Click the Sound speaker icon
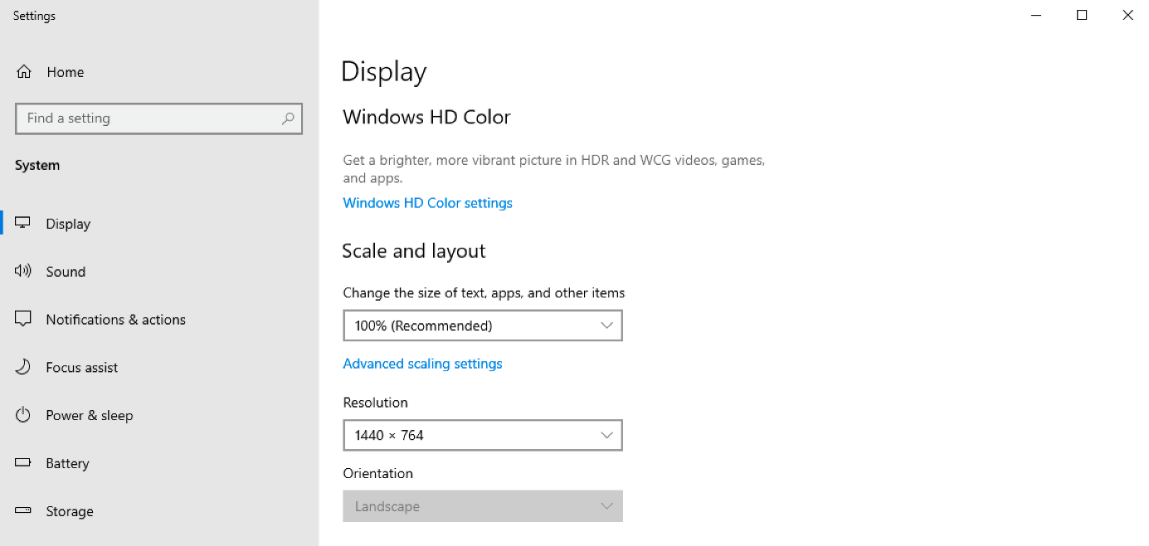The image size is (1149, 546). coord(23,271)
